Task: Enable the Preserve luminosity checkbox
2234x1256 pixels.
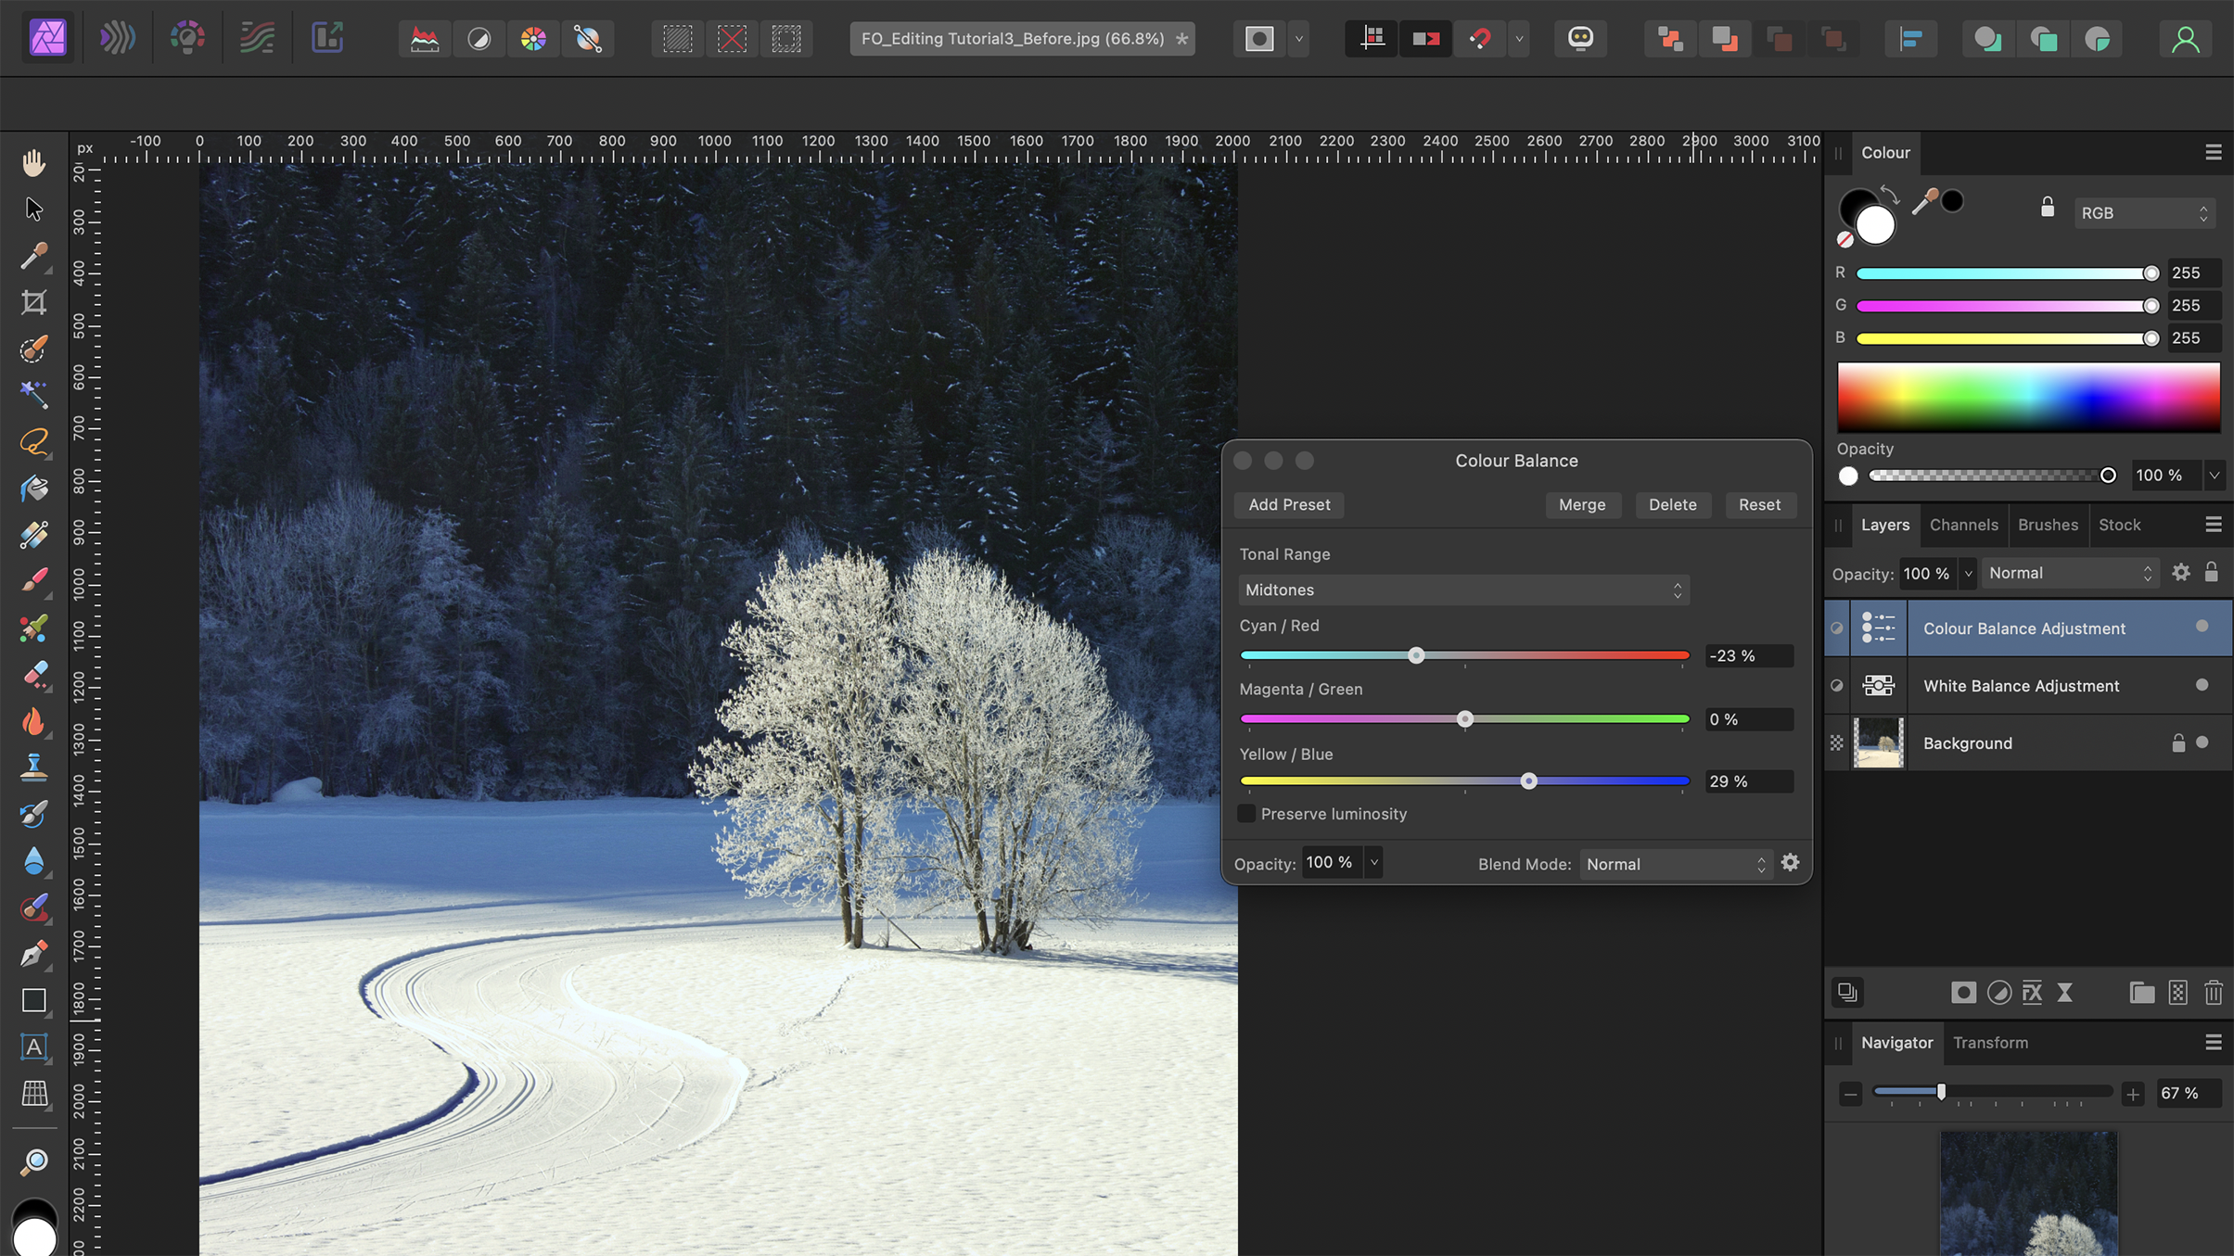Action: (x=1247, y=814)
